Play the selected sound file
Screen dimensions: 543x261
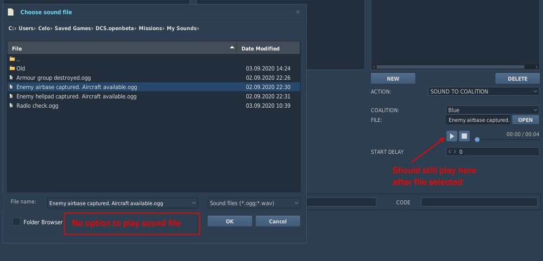[x=452, y=136]
